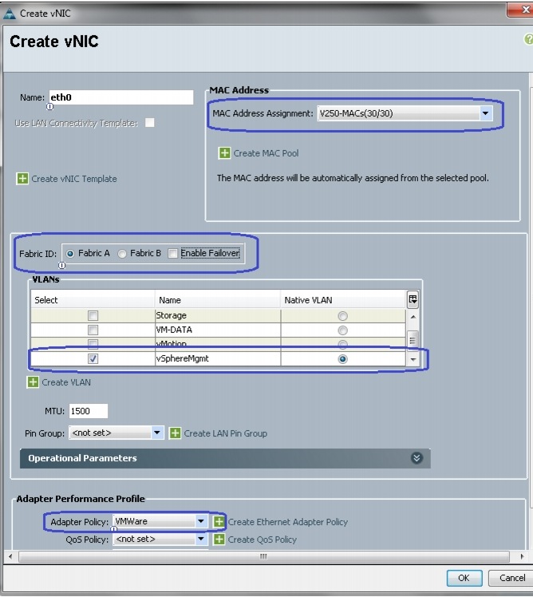Tick the Enable Failover checkbox
Screen dimensions: 533x597
172,254
